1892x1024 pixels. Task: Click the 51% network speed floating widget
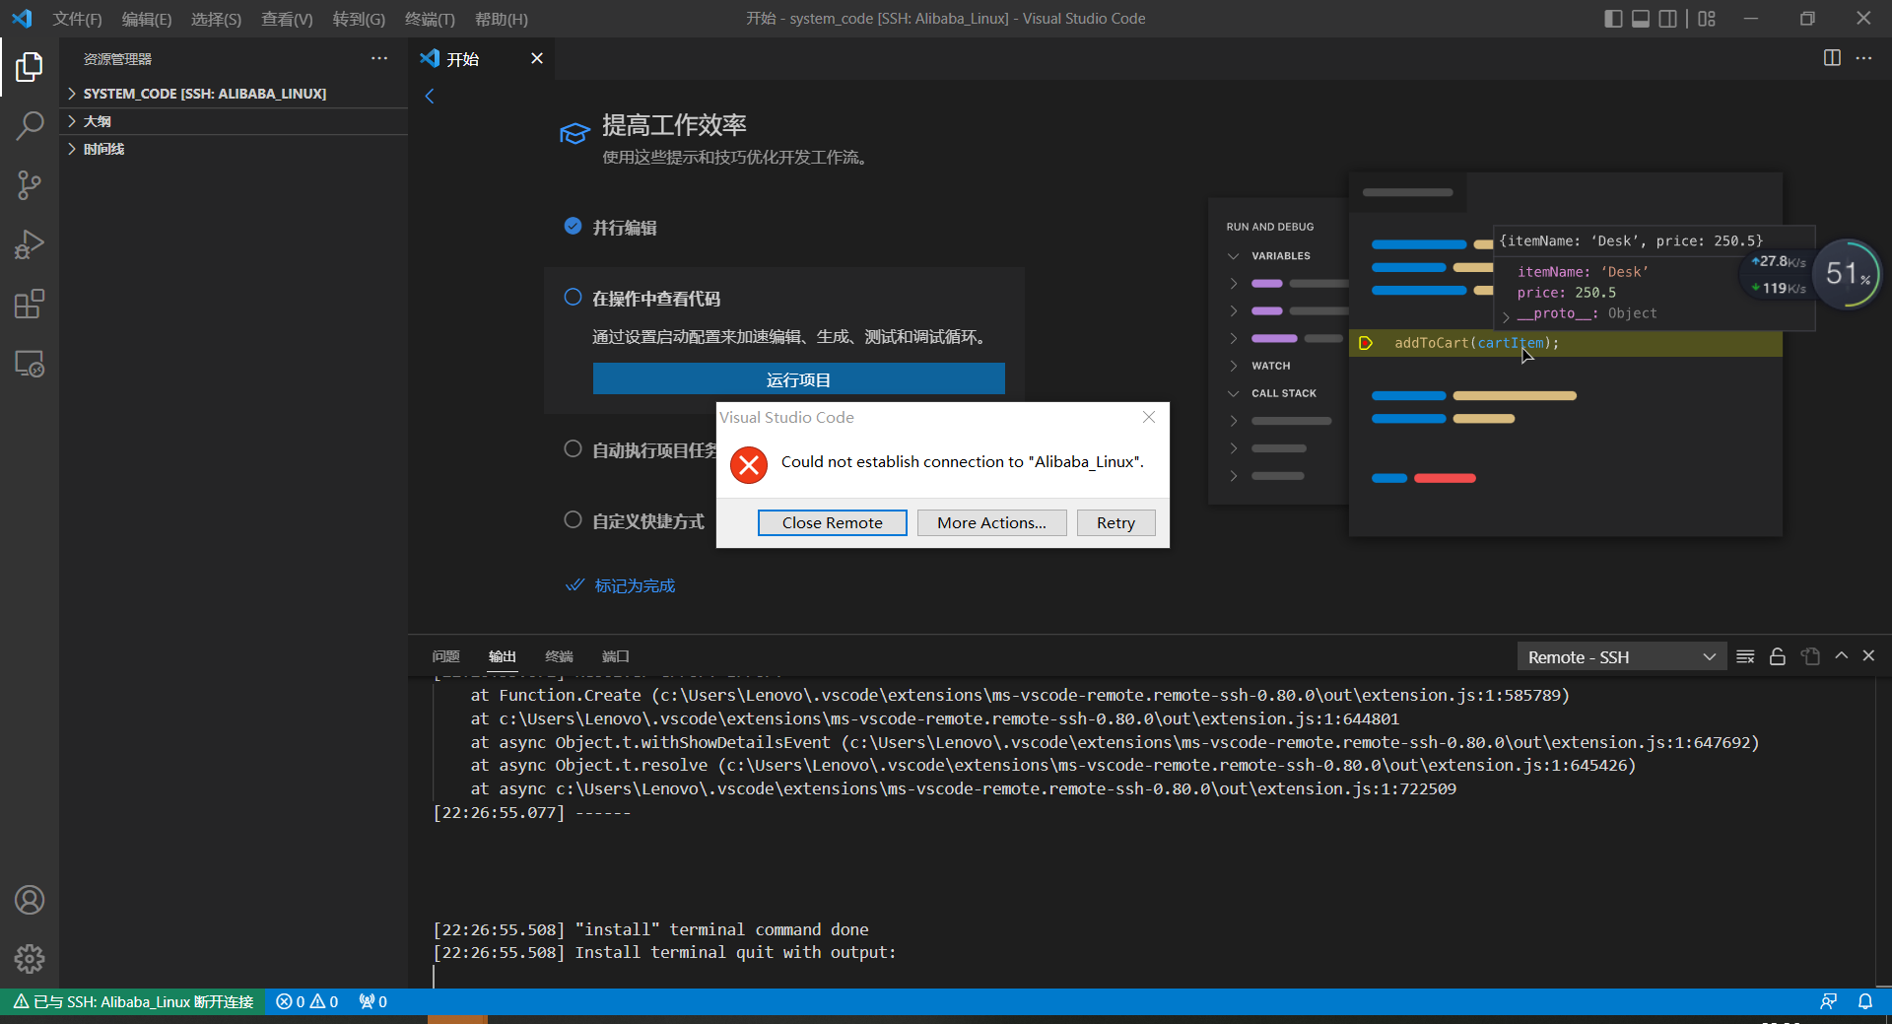[1846, 274]
